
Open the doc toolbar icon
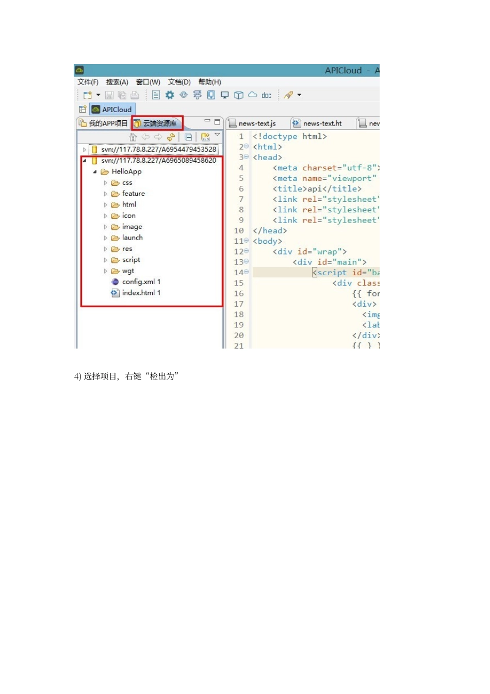266,95
